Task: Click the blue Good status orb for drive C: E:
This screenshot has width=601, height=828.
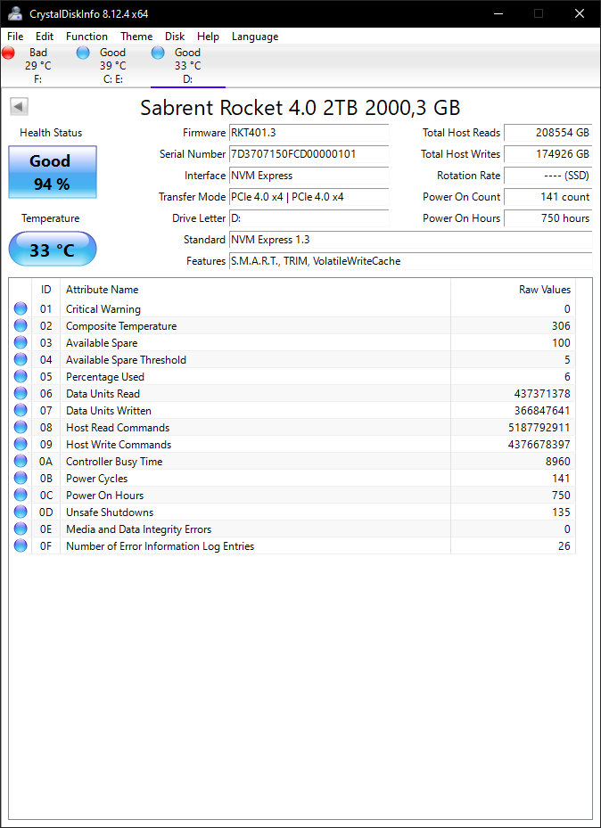Action: pyautogui.click(x=83, y=53)
